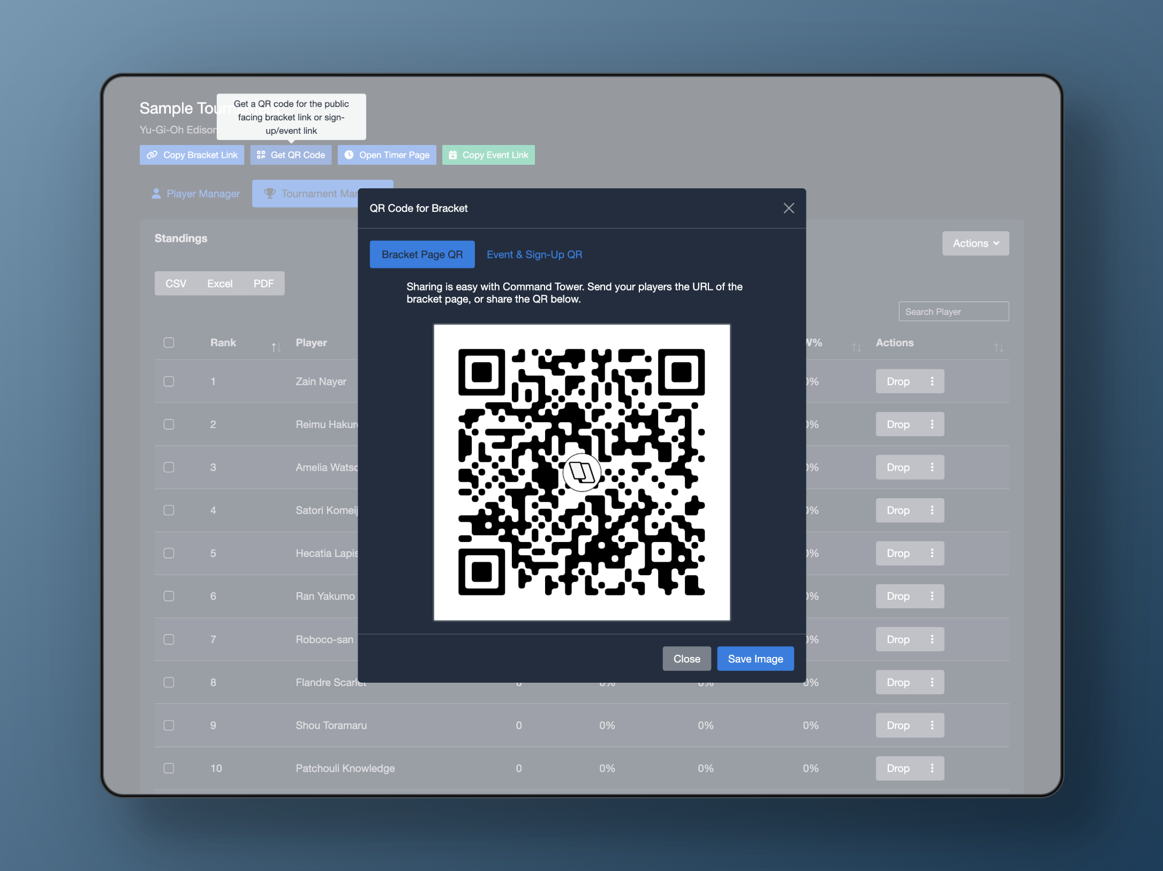Switch to Event & Sign-Up QR tab
This screenshot has height=871, width=1163.
tap(534, 255)
